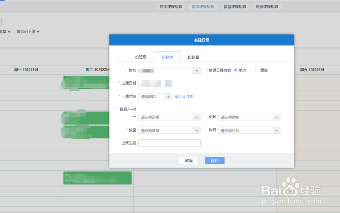Select the 单次 scheduling option
This screenshot has height=213, width=340.
tap(235, 70)
